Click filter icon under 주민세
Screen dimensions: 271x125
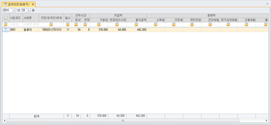click(174, 24)
